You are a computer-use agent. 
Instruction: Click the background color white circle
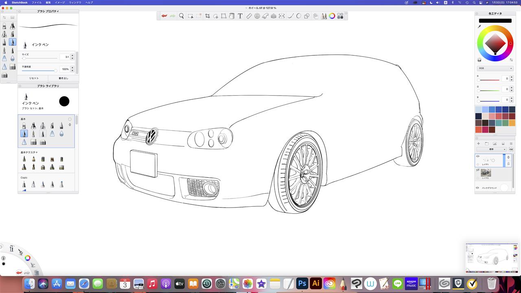[x=504, y=188]
